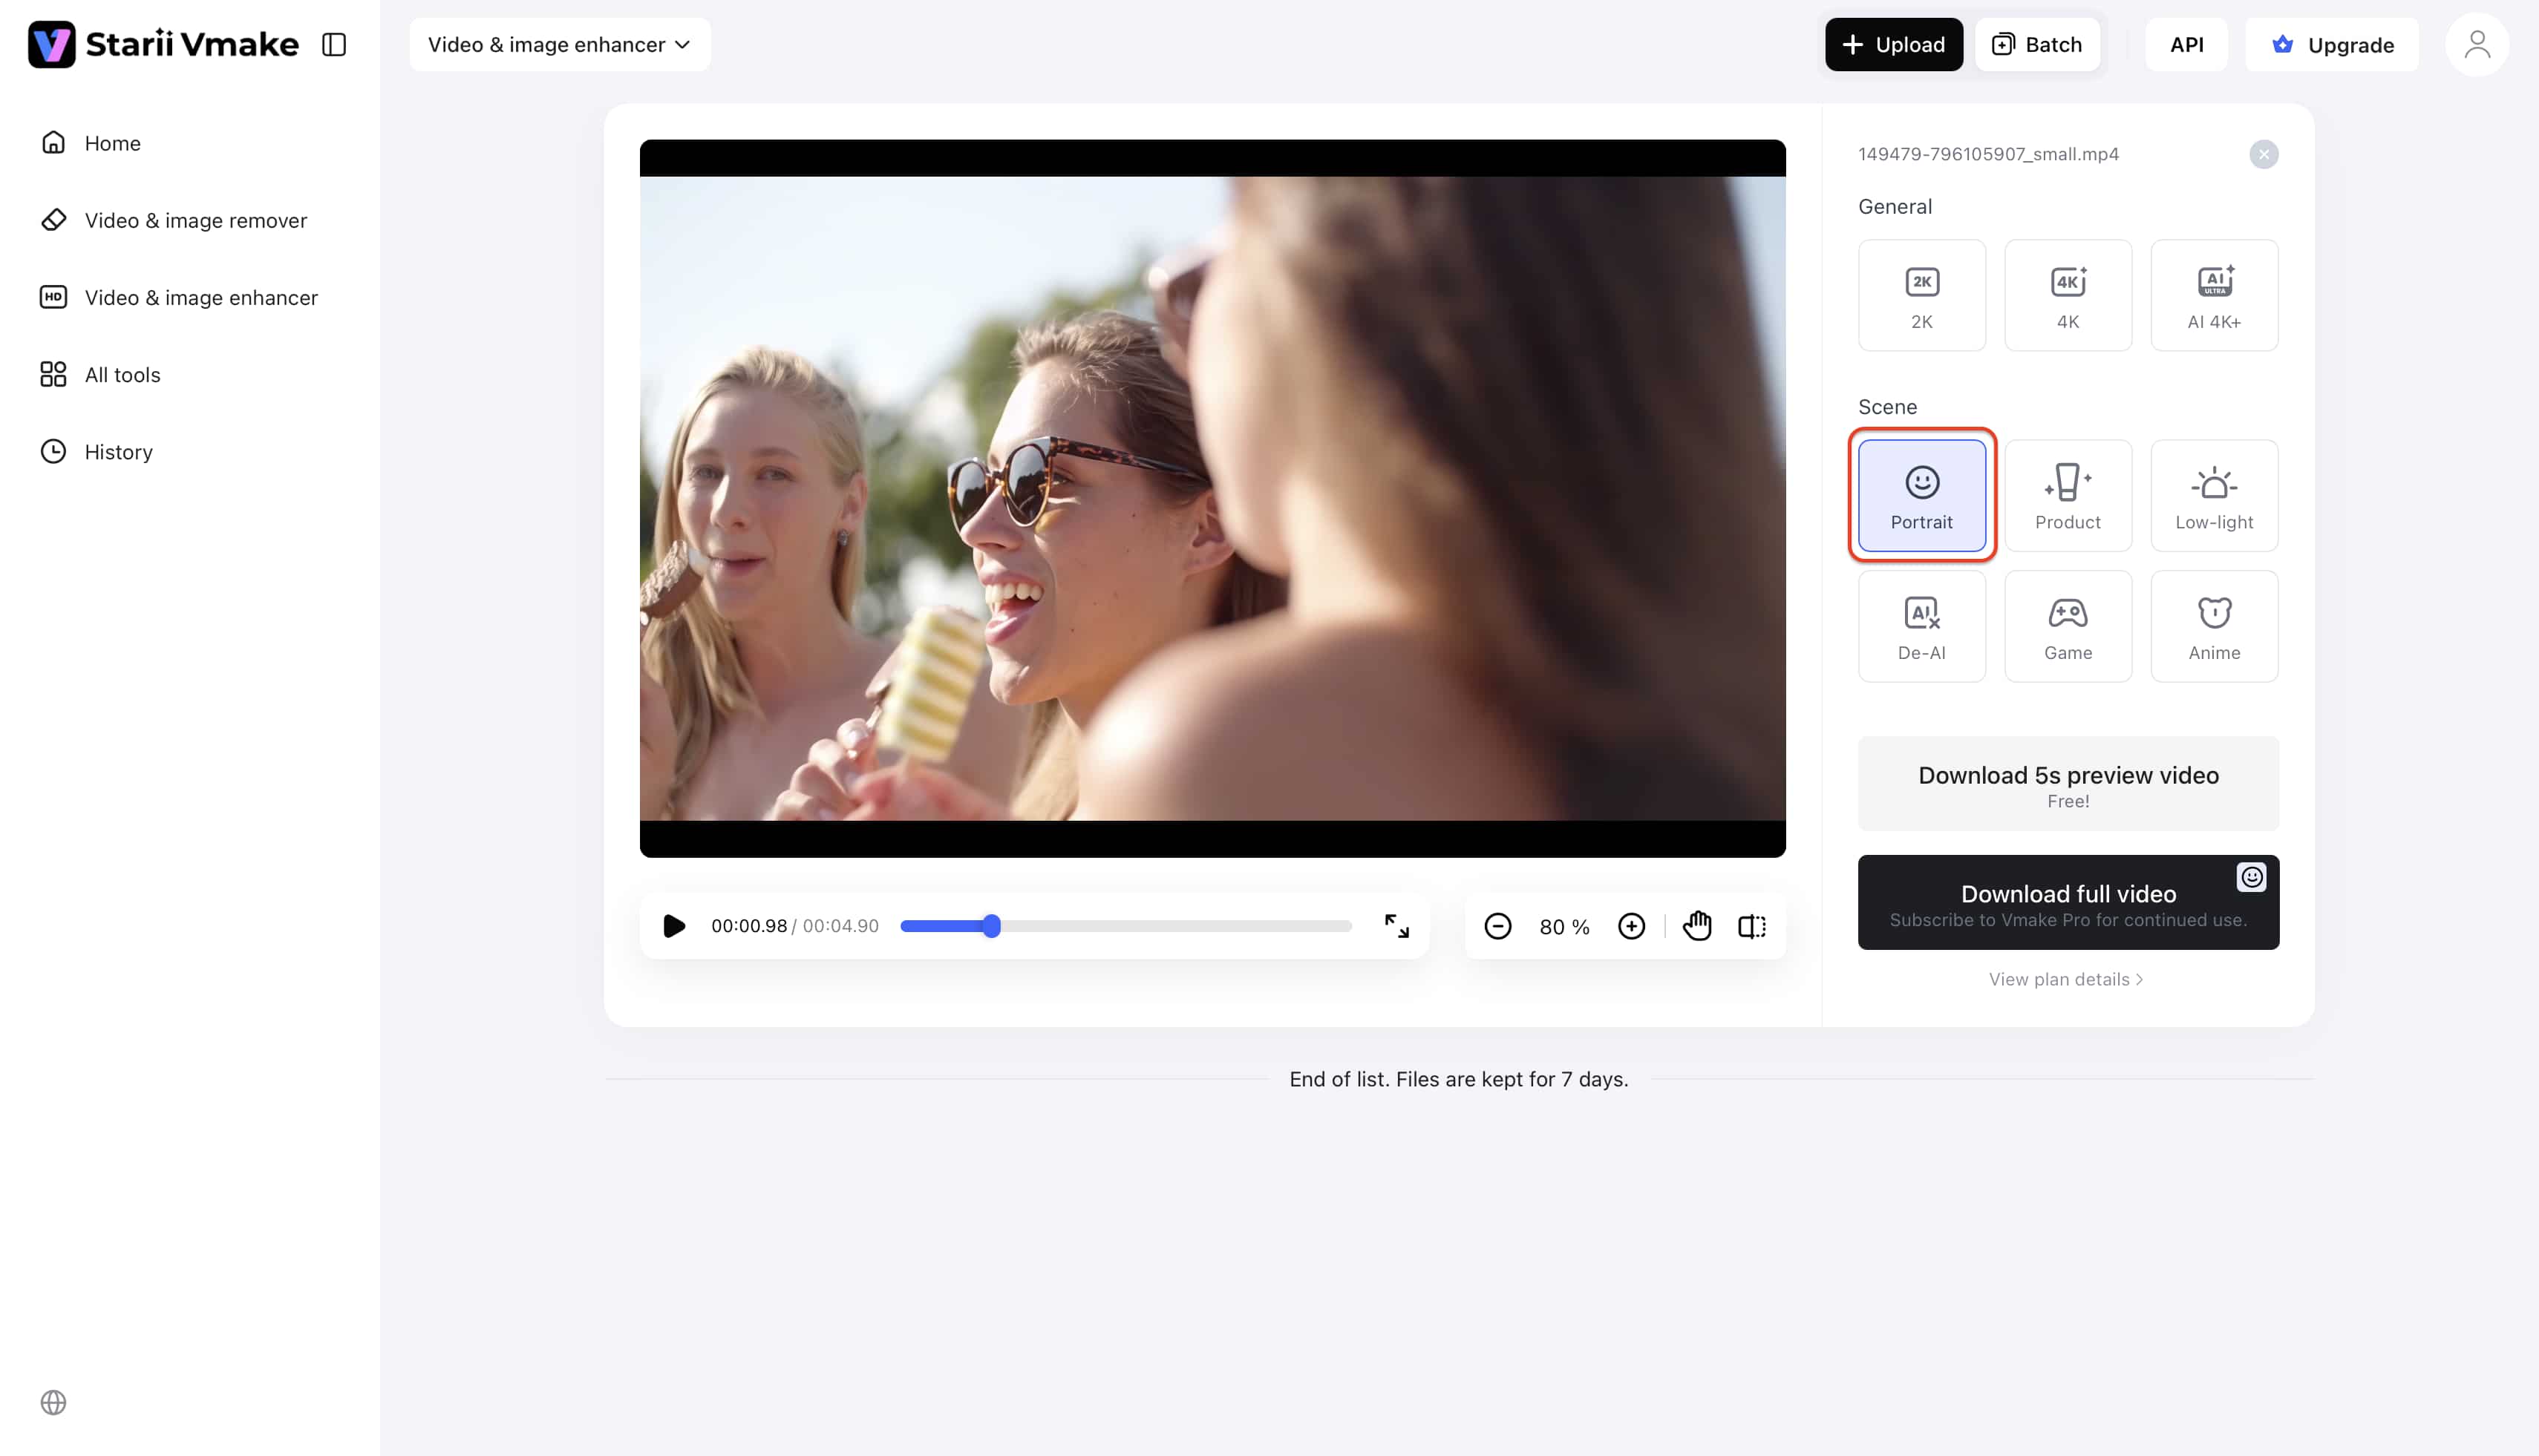Remove the file with the close icon

pyautogui.click(x=2263, y=154)
